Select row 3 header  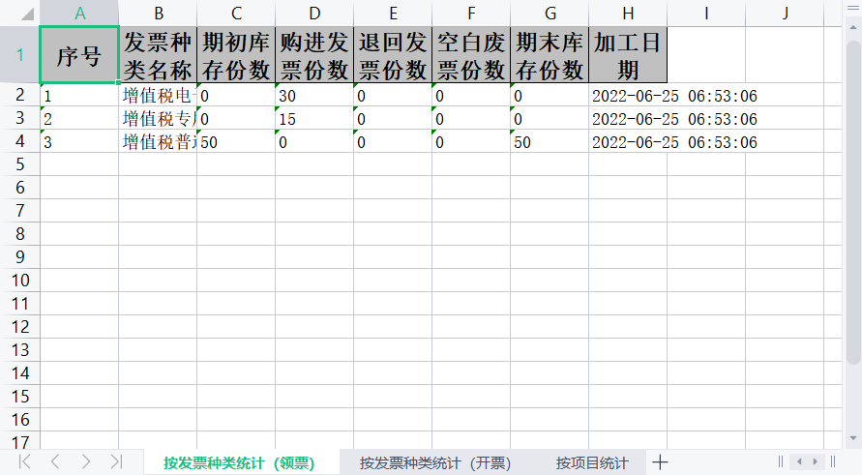[19, 118]
